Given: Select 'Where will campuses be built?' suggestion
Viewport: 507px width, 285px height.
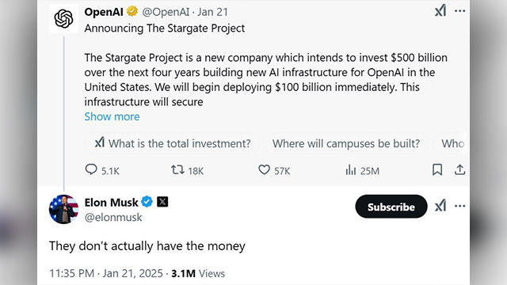Looking at the screenshot, I should [x=346, y=143].
